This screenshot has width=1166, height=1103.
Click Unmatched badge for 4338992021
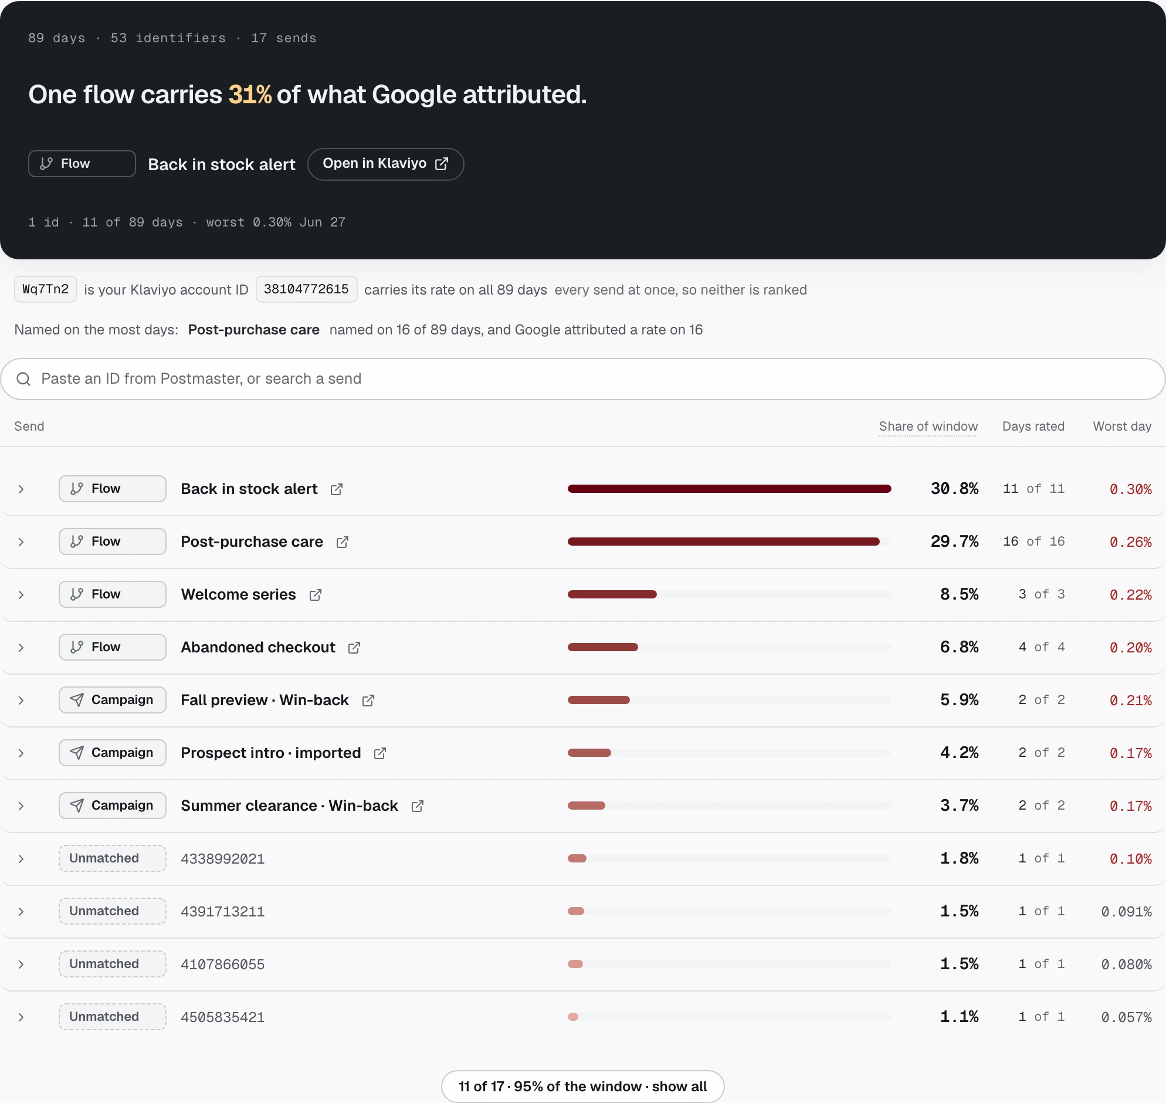click(x=112, y=858)
